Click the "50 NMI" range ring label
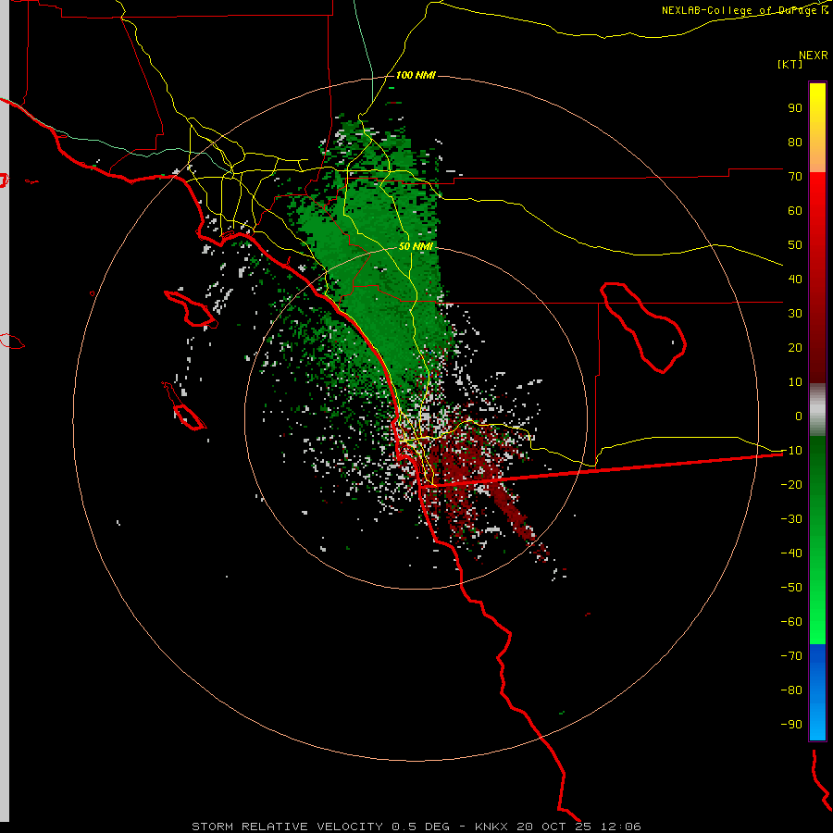Viewport: 833px width, 833px height. point(416,246)
